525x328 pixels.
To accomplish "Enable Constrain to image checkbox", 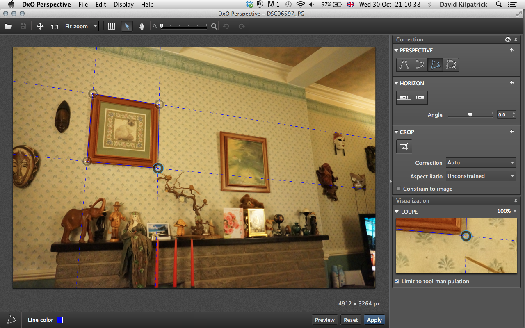I will click(398, 189).
